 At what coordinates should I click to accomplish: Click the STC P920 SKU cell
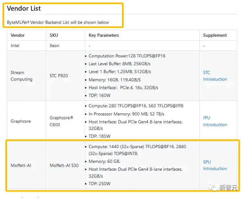[59, 76]
